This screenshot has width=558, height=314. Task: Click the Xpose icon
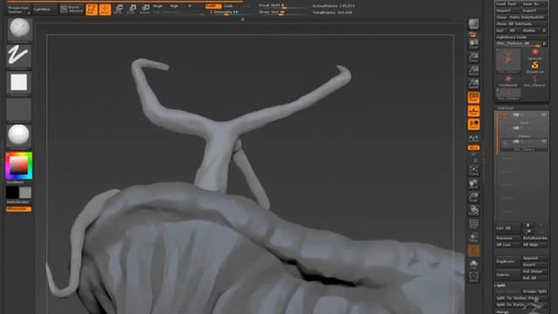point(473,277)
